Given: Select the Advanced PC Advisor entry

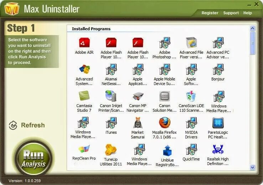Looking at the screenshot, I should pyautogui.click(x=218, y=48).
